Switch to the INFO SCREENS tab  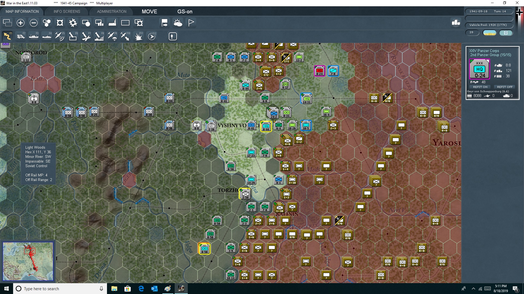(x=67, y=11)
